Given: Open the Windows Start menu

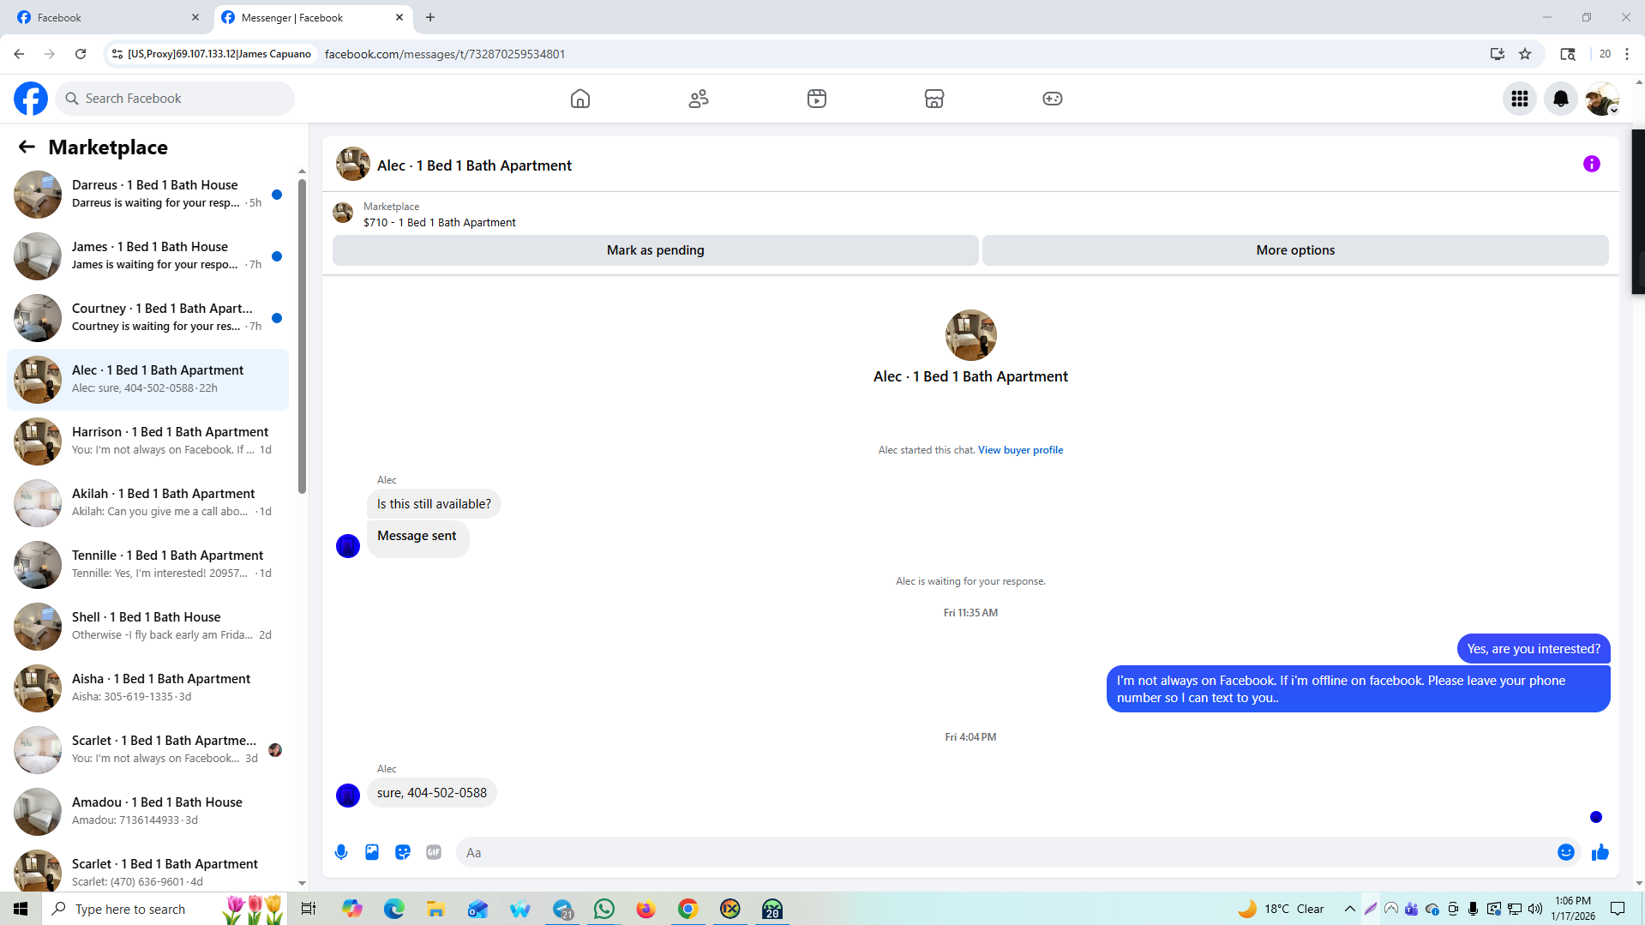Looking at the screenshot, I should click(x=21, y=909).
